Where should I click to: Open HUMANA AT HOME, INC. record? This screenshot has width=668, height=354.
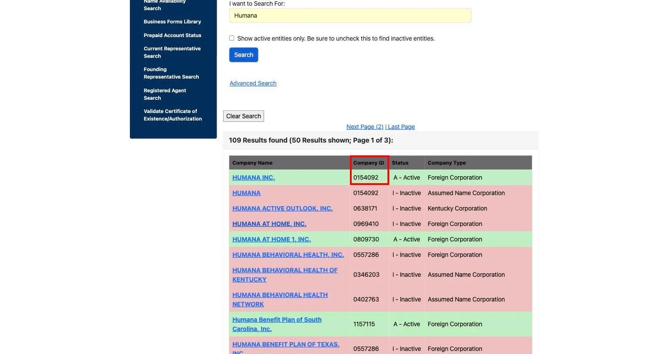click(269, 224)
